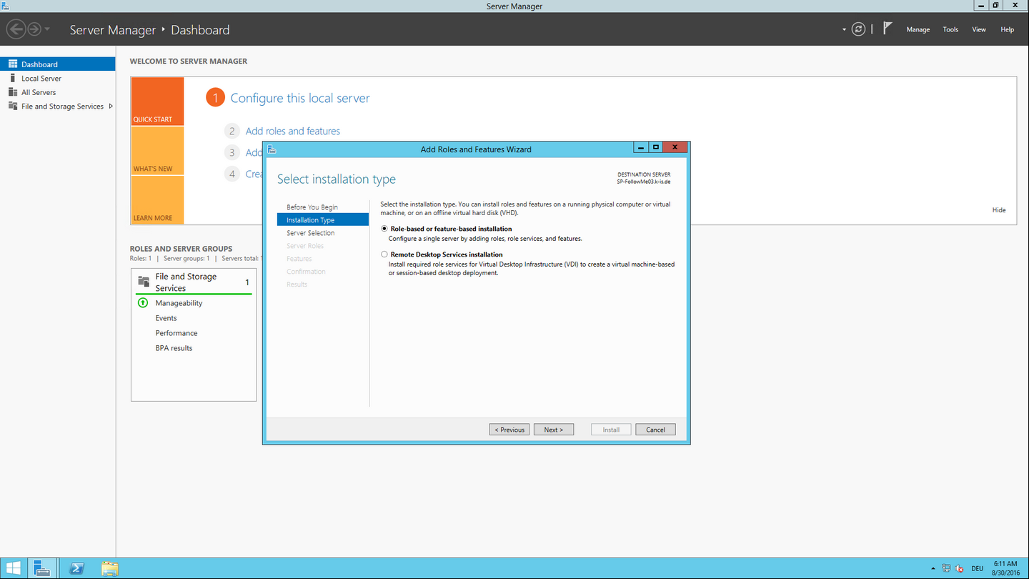This screenshot has height=579, width=1029.
Task: Open the WHAT'S NEW tile
Action: 157,151
